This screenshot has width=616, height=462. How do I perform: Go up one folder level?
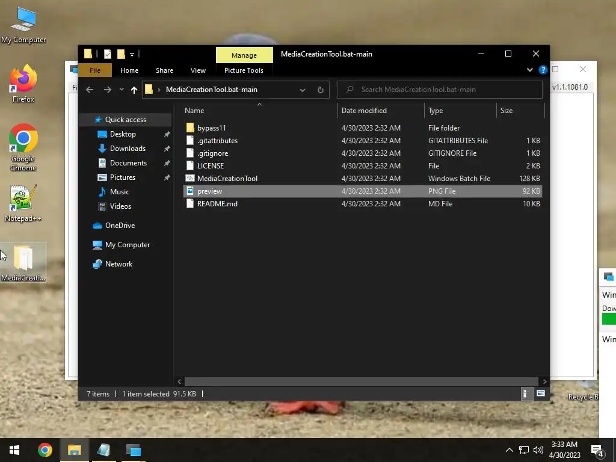point(134,90)
